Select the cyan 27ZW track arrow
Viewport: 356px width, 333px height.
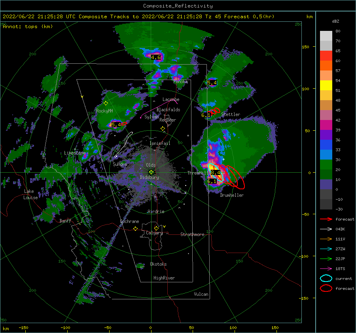pyautogui.click(x=326, y=249)
